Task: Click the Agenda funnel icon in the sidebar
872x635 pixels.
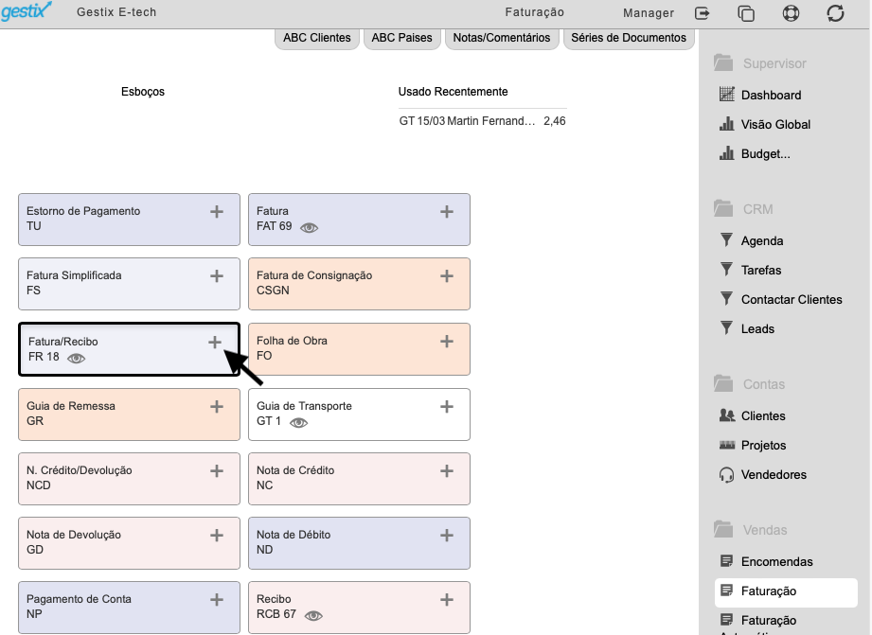Action: click(x=726, y=240)
